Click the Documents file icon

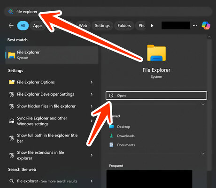(x=111, y=145)
